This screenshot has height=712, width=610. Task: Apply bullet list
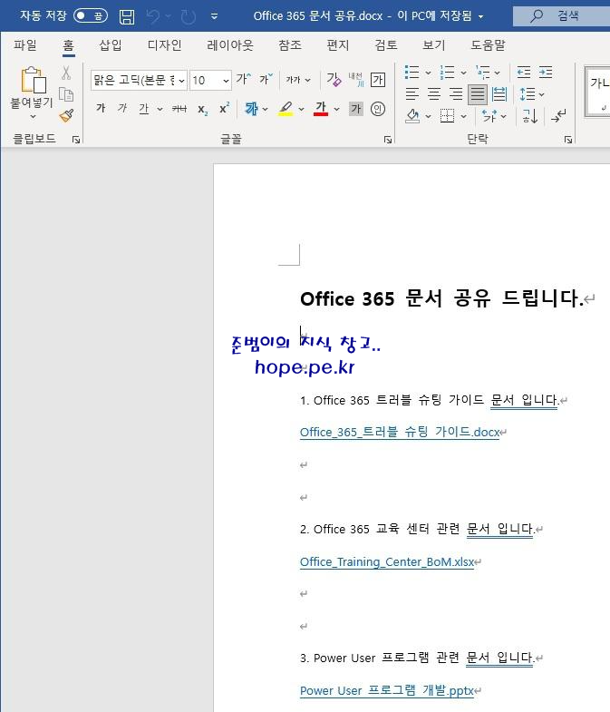pos(412,73)
